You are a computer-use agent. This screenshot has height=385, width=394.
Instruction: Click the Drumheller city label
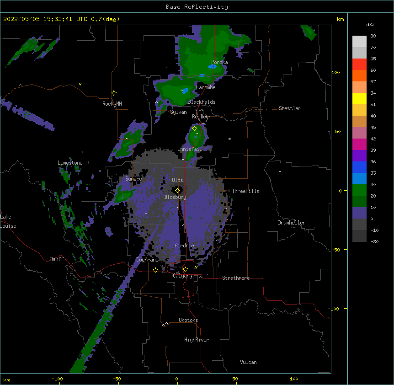pyautogui.click(x=292, y=223)
